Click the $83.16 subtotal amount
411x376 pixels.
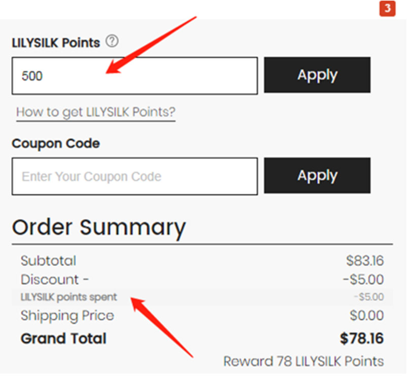pos(365,261)
